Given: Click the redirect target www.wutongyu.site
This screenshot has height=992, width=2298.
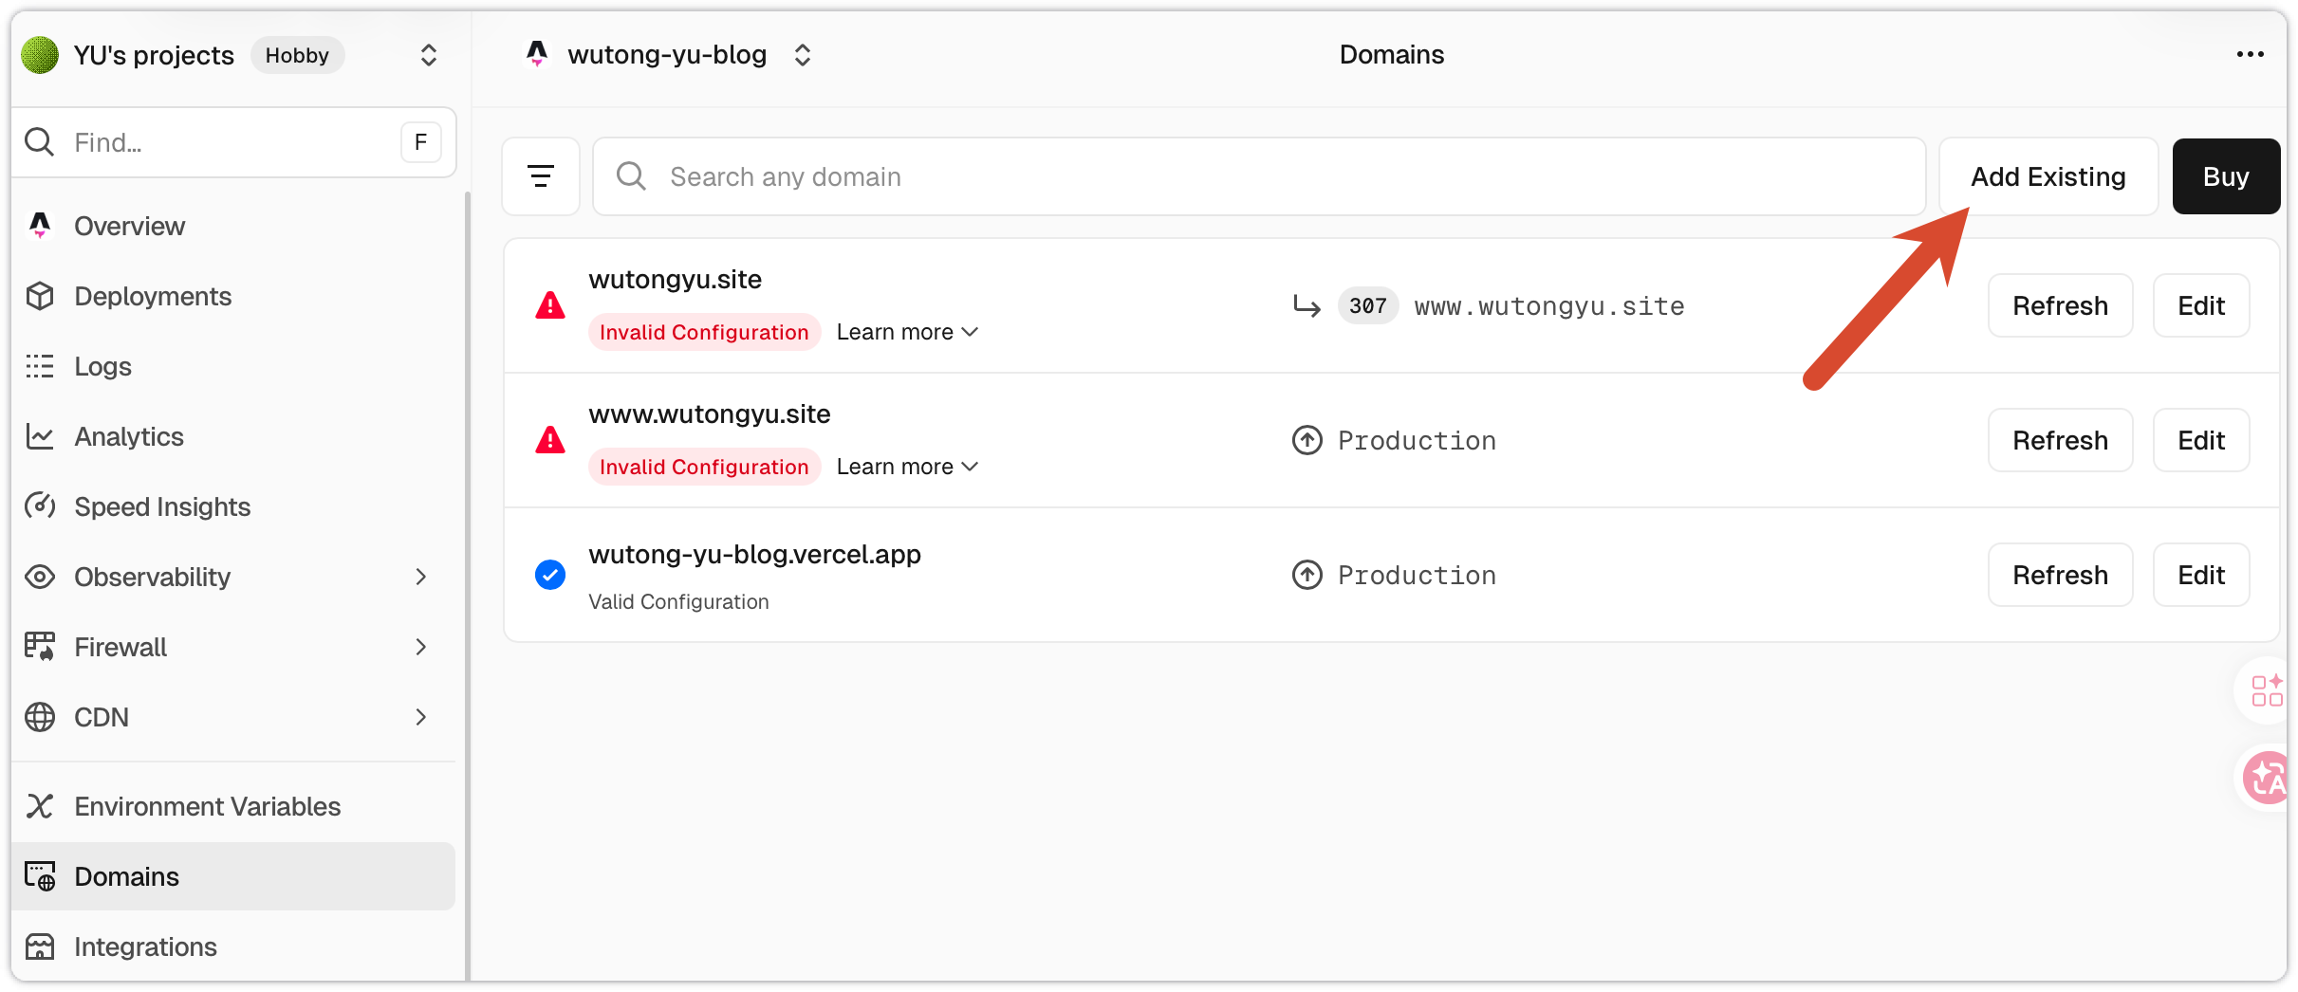Looking at the screenshot, I should point(1549,305).
